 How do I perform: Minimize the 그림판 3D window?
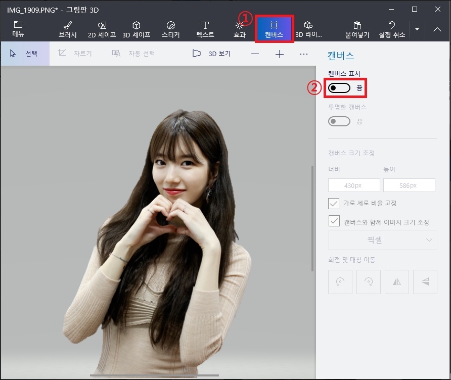point(391,9)
